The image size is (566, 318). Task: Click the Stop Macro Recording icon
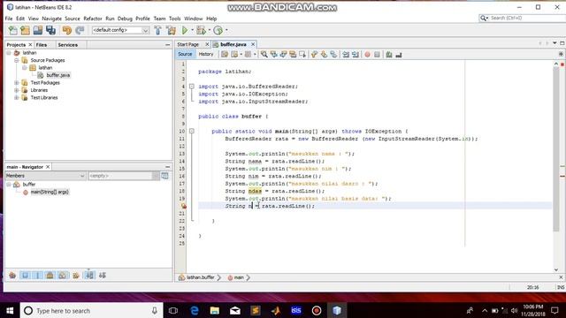pyautogui.click(x=377, y=55)
